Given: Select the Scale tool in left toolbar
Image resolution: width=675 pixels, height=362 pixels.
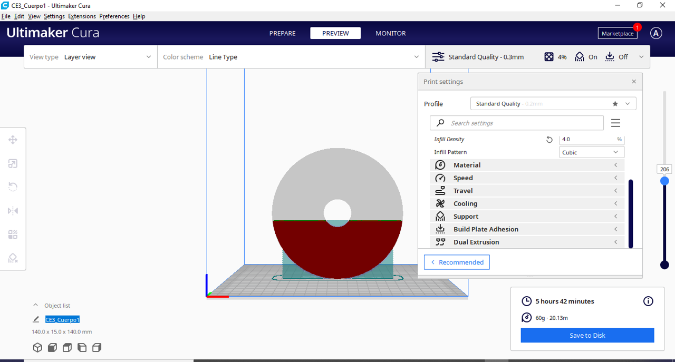Looking at the screenshot, I should 13,163.
